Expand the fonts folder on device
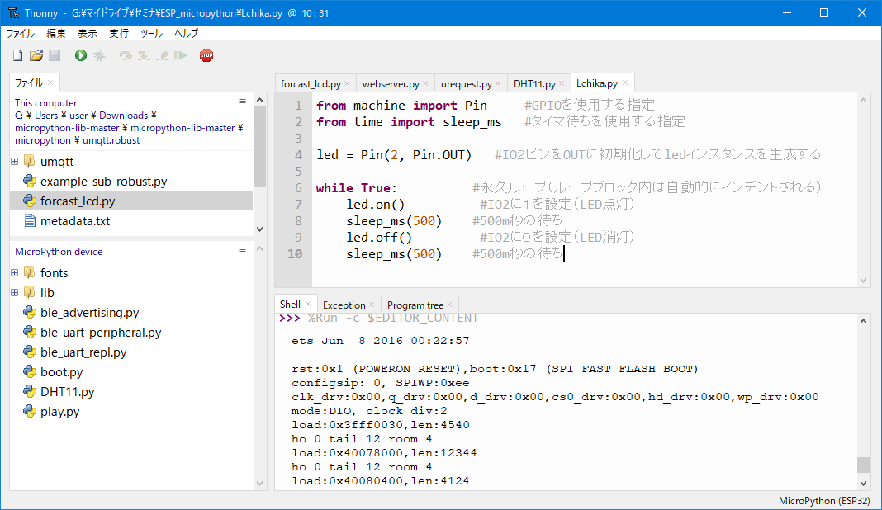 [15, 272]
